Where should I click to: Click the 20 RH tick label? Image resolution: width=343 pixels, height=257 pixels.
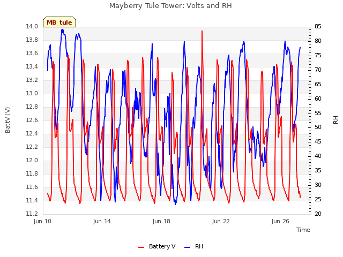pyautogui.click(x=318, y=214)
